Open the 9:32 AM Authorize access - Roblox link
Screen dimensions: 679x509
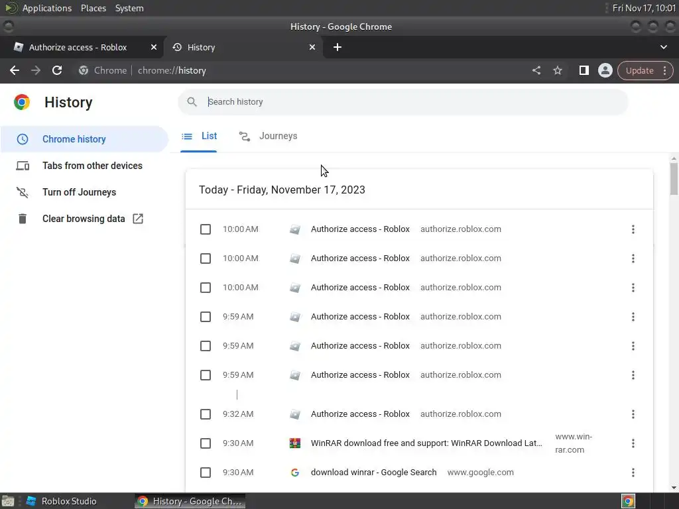pyautogui.click(x=360, y=414)
